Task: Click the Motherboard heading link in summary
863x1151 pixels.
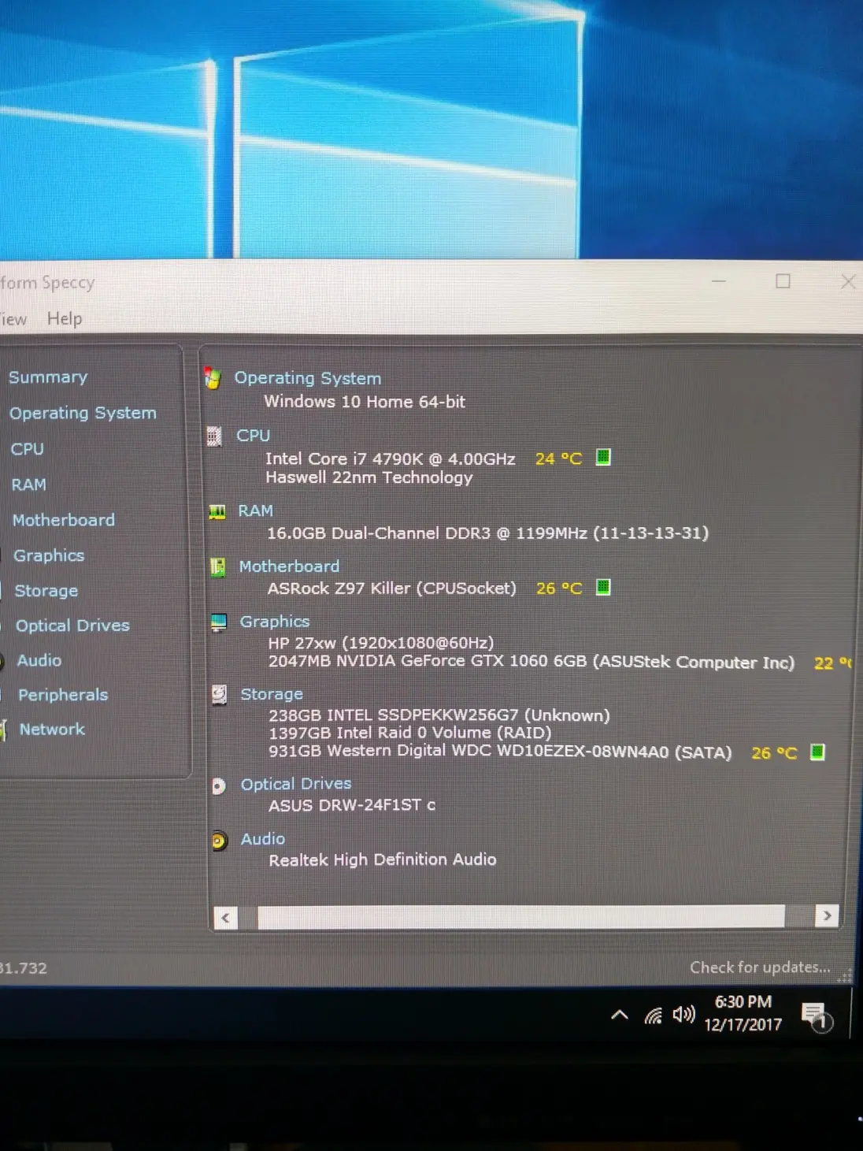Action: (289, 566)
